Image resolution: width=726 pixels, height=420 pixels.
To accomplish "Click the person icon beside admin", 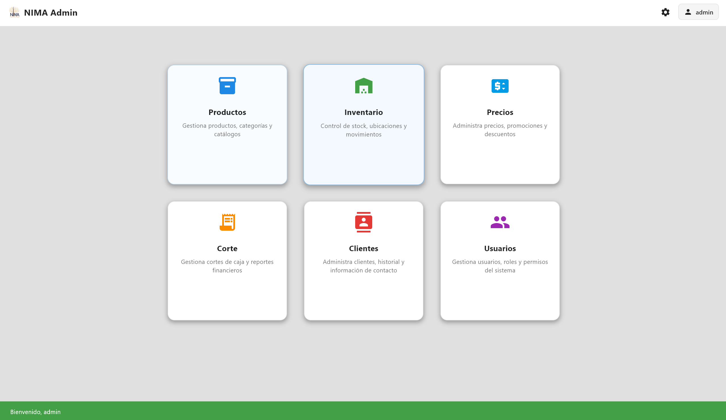I will (688, 12).
